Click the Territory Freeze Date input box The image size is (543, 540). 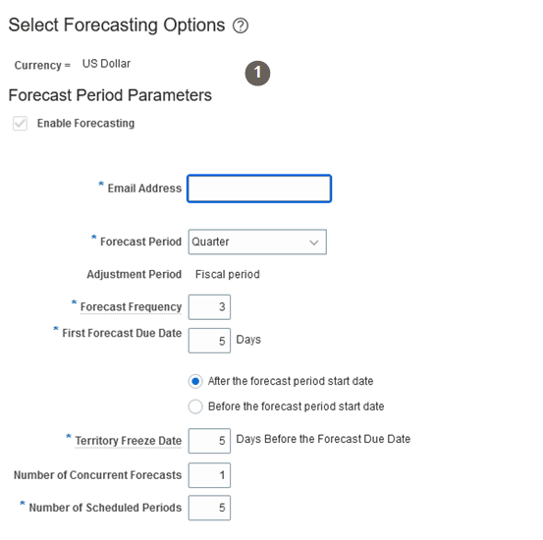[209, 441]
